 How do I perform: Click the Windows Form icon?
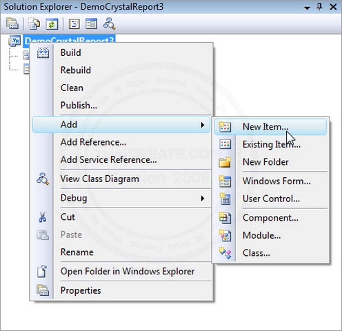click(x=225, y=181)
